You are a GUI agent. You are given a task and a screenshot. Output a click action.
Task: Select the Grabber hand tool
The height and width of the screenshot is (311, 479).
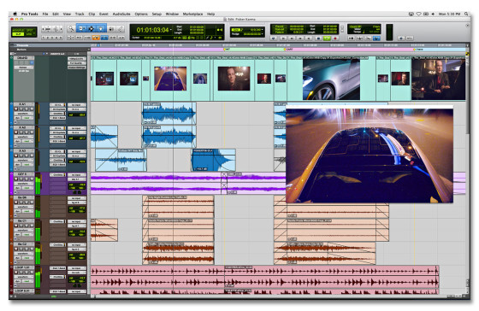(x=101, y=29)
